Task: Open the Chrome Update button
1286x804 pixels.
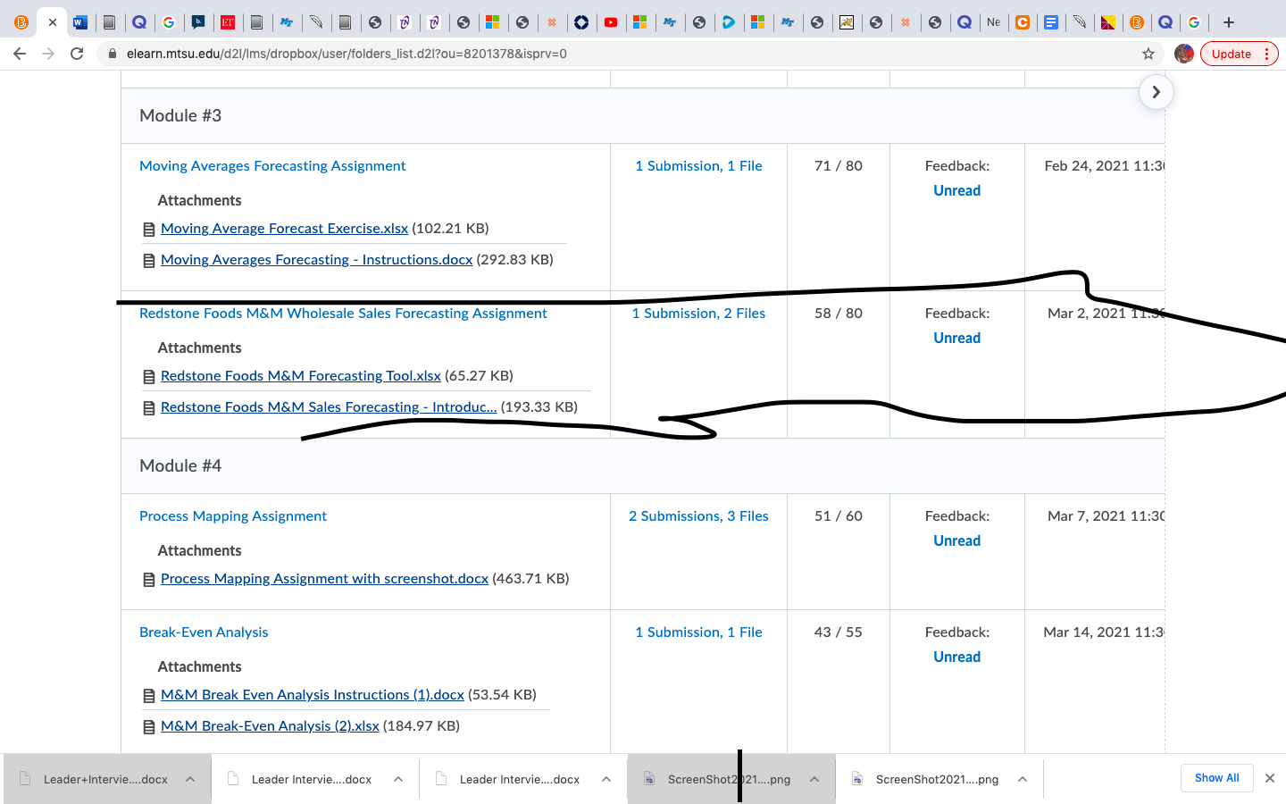Action: [1239, 54]
